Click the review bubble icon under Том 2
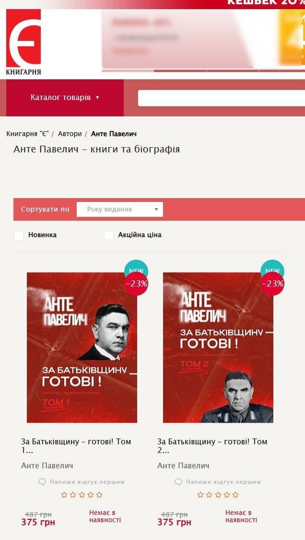The height and width of the screenshot is (540, 305). click(x=178, y=482)
